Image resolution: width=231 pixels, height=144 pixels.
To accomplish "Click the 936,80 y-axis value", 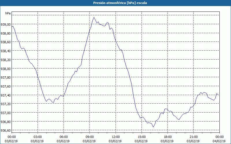I will click(x=5, y=122).
